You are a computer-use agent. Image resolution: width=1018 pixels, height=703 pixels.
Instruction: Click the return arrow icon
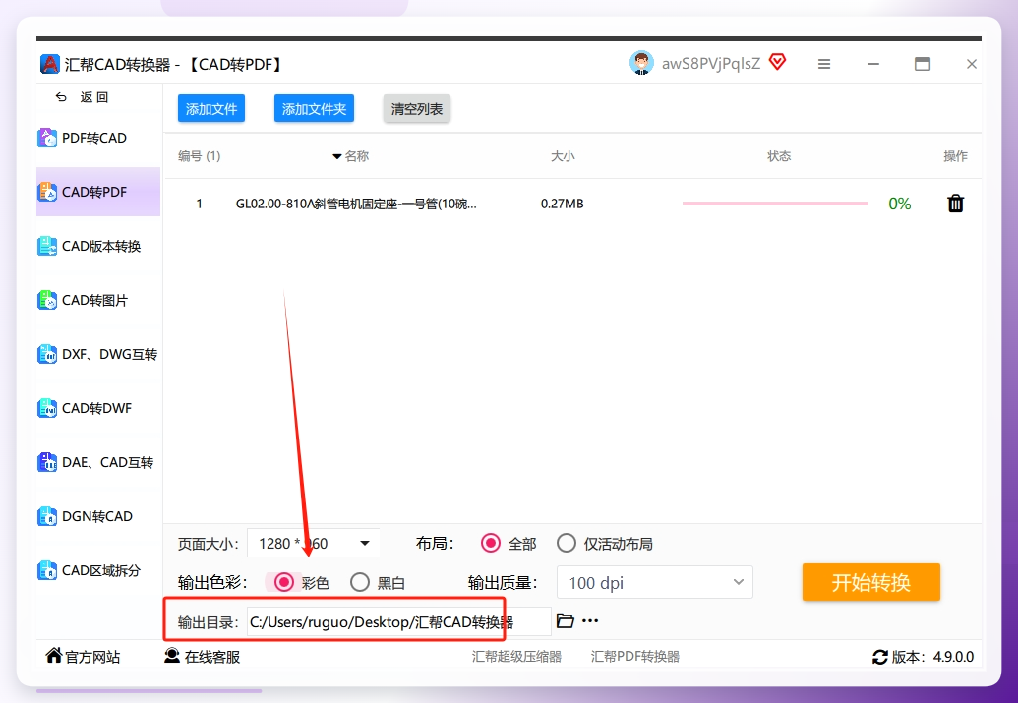point(61,97)
